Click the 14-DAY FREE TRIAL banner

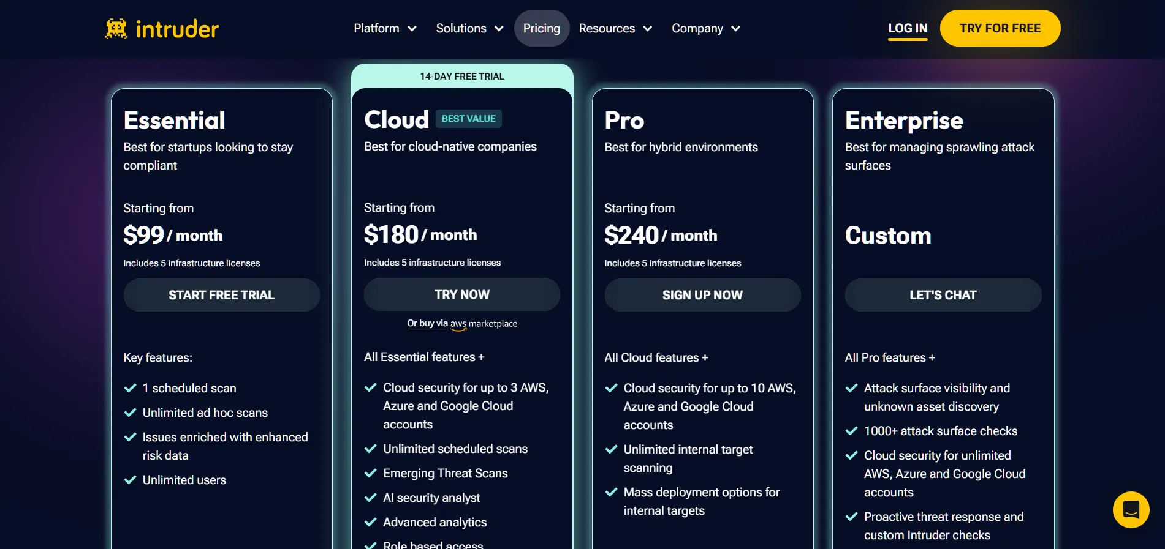462,76
